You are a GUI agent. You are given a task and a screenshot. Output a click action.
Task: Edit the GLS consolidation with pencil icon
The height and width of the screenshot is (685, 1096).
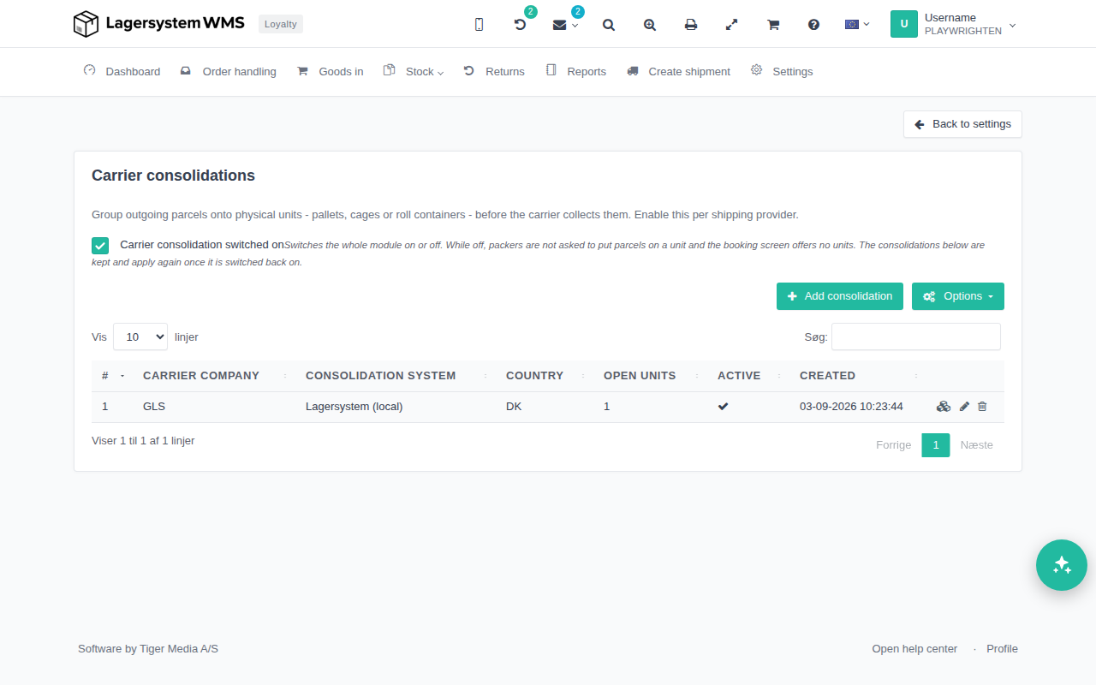click(964, 407)
